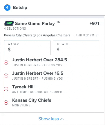The height and width of the screenshot is (125, 105).
Task: Click the blue betslip count badge
Action: tap(7, 8)
